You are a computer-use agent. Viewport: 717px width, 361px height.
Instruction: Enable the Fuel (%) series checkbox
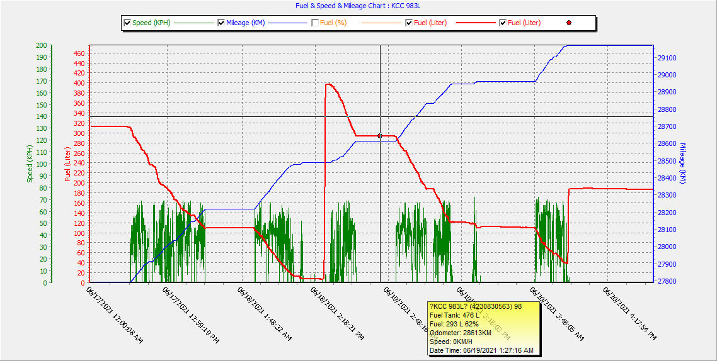tap(315, 23)
